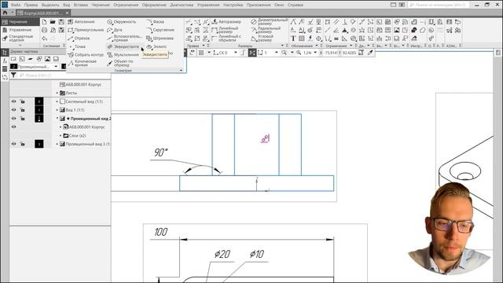Choose the Отрезок line tool
The height and width of the screenshot is (283, 503).
79,39
